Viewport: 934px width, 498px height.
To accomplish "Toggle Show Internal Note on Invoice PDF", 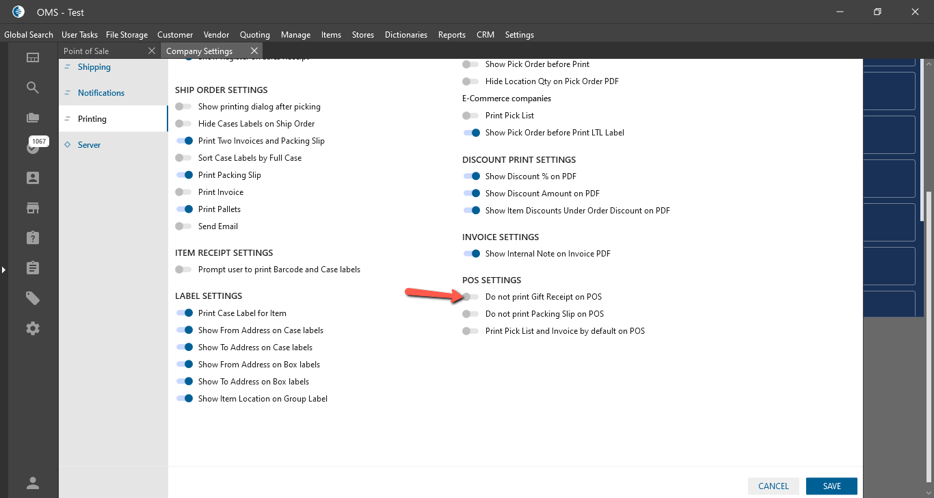I will point(471,254).
